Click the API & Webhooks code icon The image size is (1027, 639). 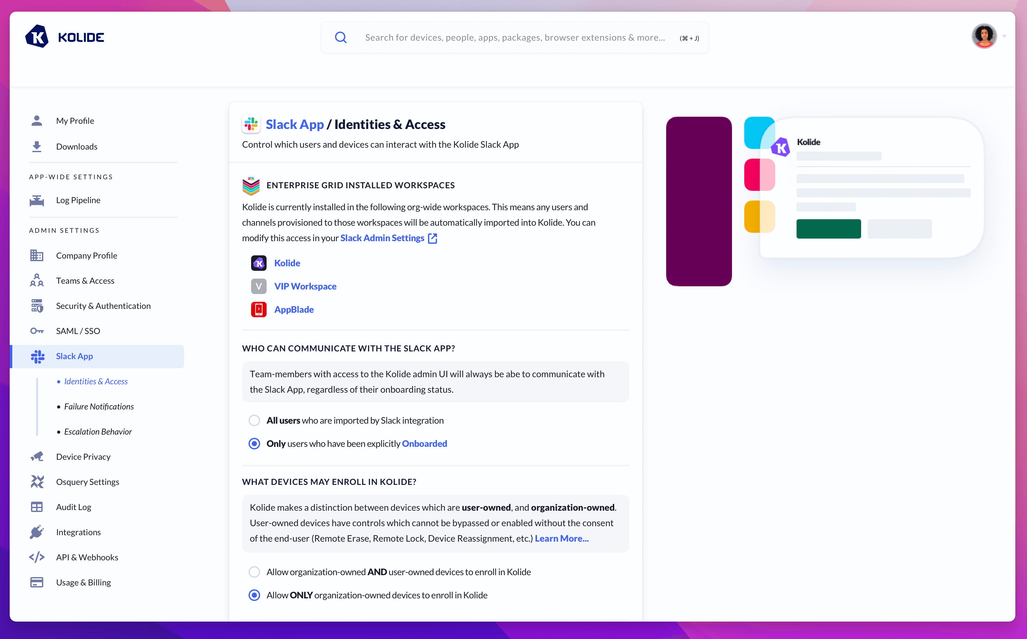(37, 557)
